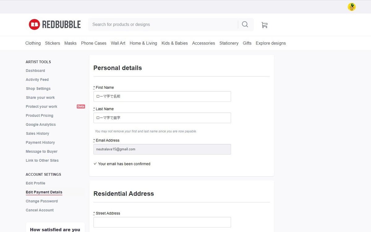The image size is (371, 232).
Task: Open the Clothing menu
Action: point(33,43)
